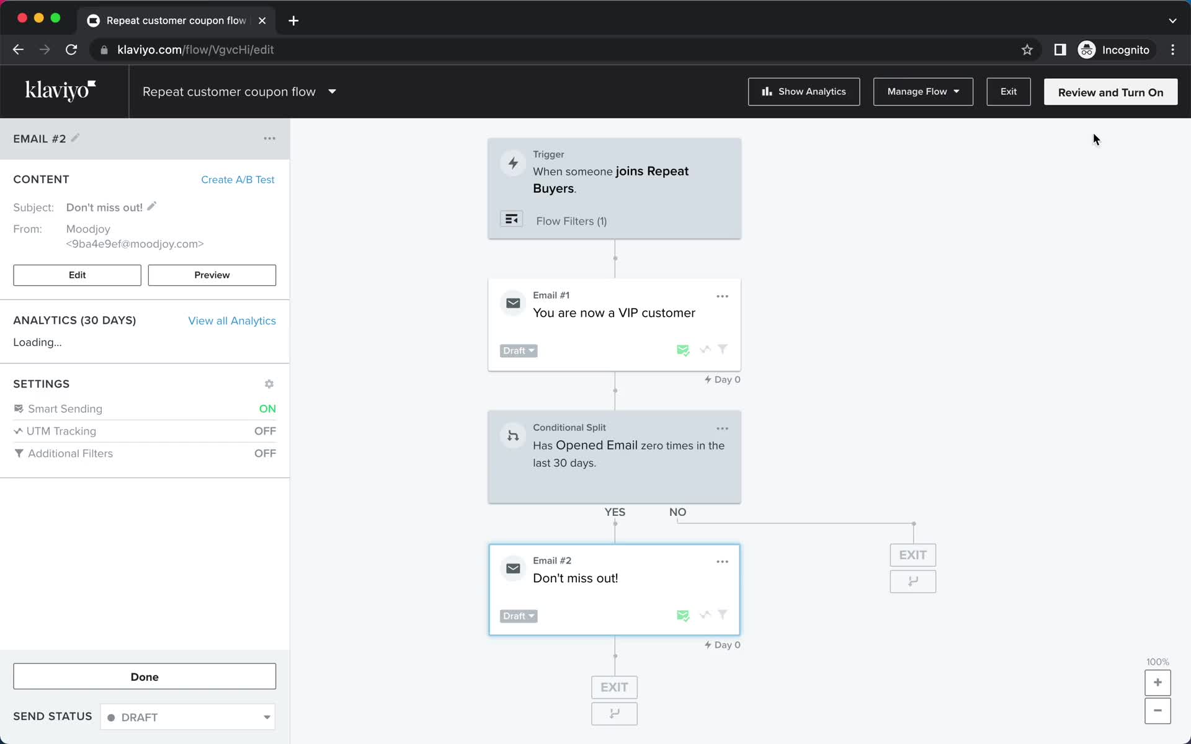Click UTM tracking icon on Email #2 card
This screenshot has height=744, width=1191.
[x=705, y=615]
